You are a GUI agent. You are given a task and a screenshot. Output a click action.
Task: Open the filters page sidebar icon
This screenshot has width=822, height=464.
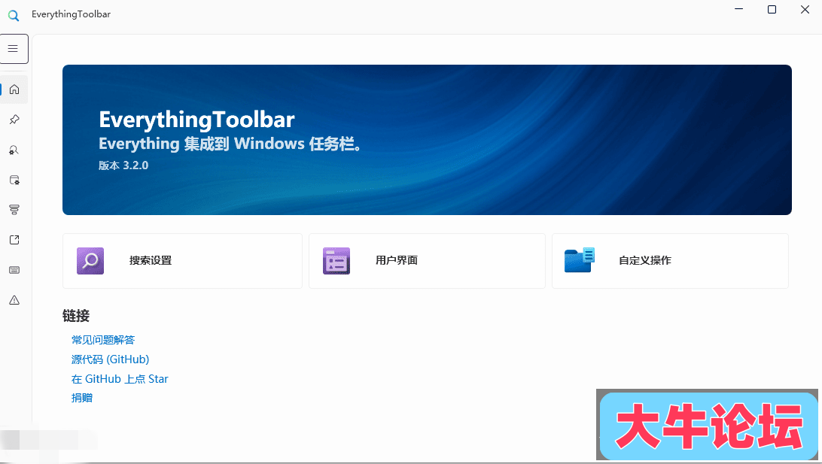pyautogui.click(x=14, y=210)
